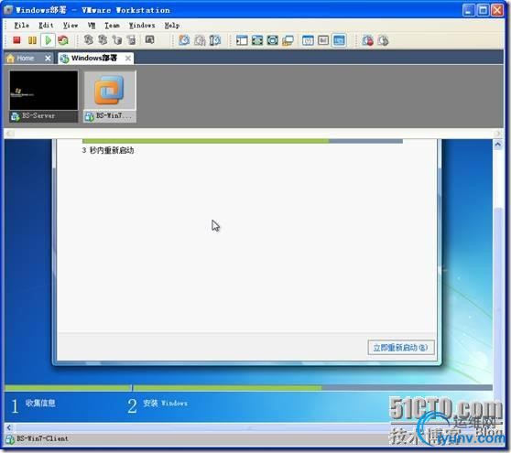
Task: Open the snapshot manager icon
Action: (215, 40)
